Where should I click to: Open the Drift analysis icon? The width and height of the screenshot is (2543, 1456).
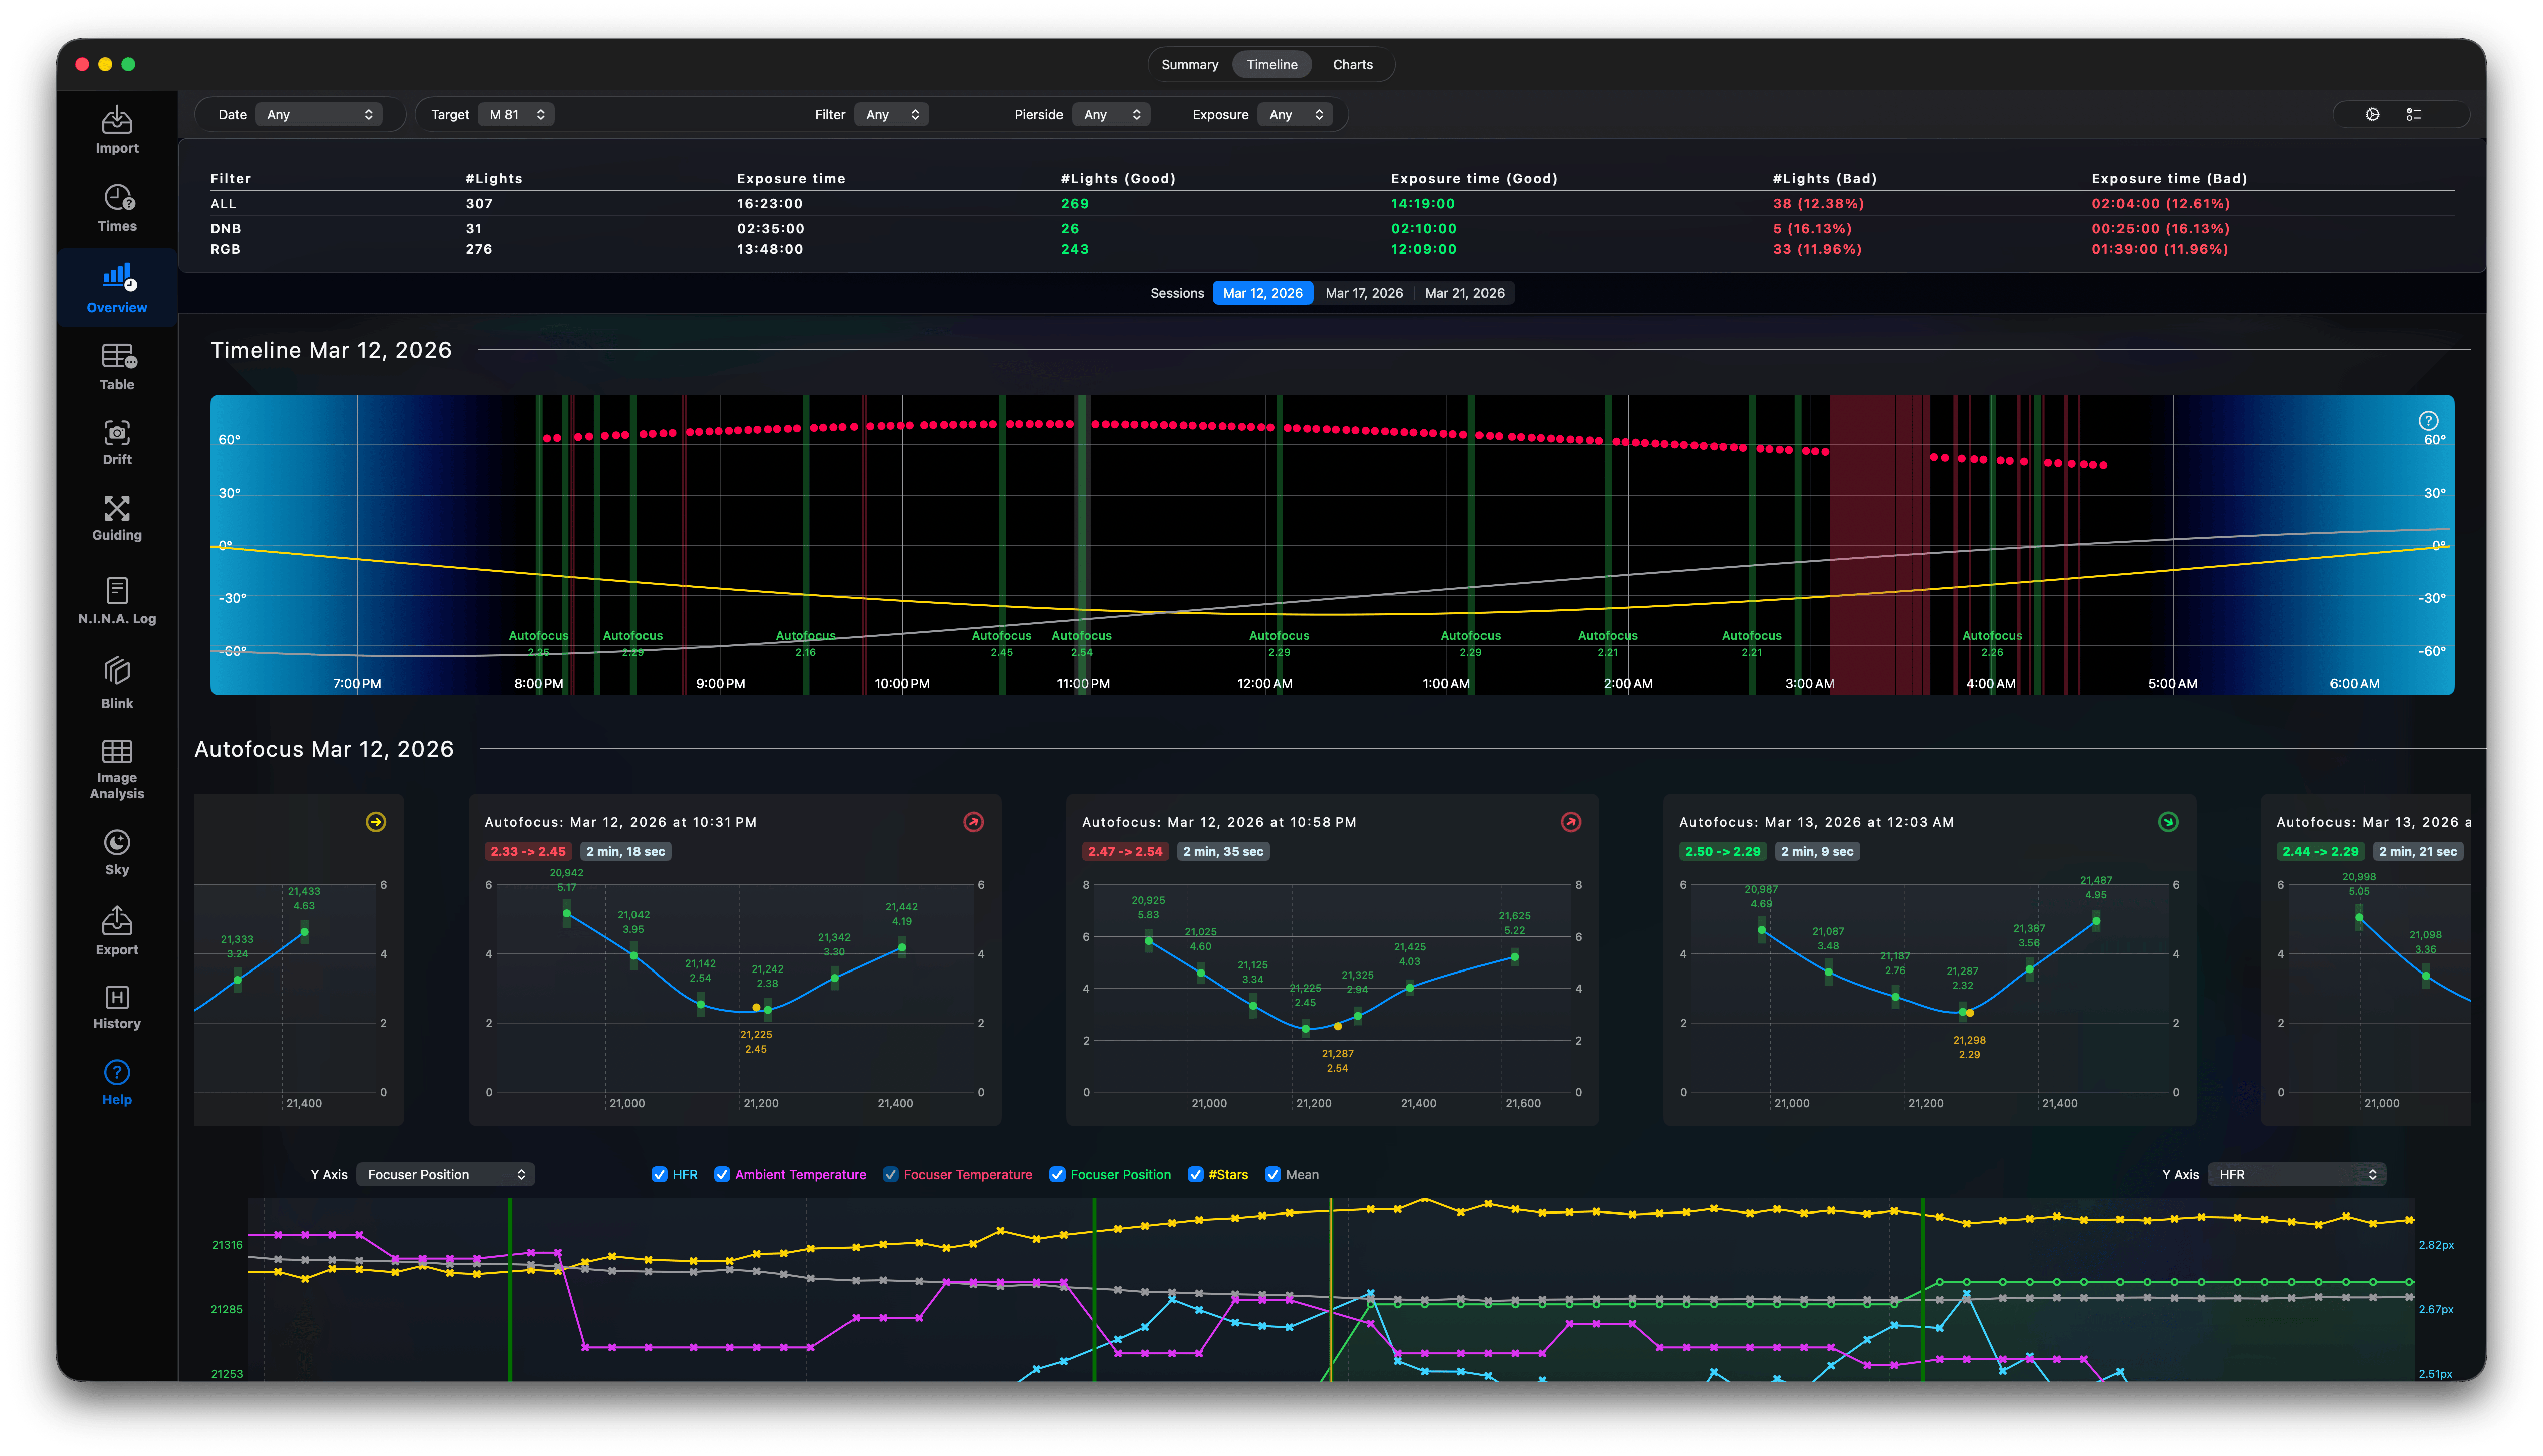tap(117, 433)
